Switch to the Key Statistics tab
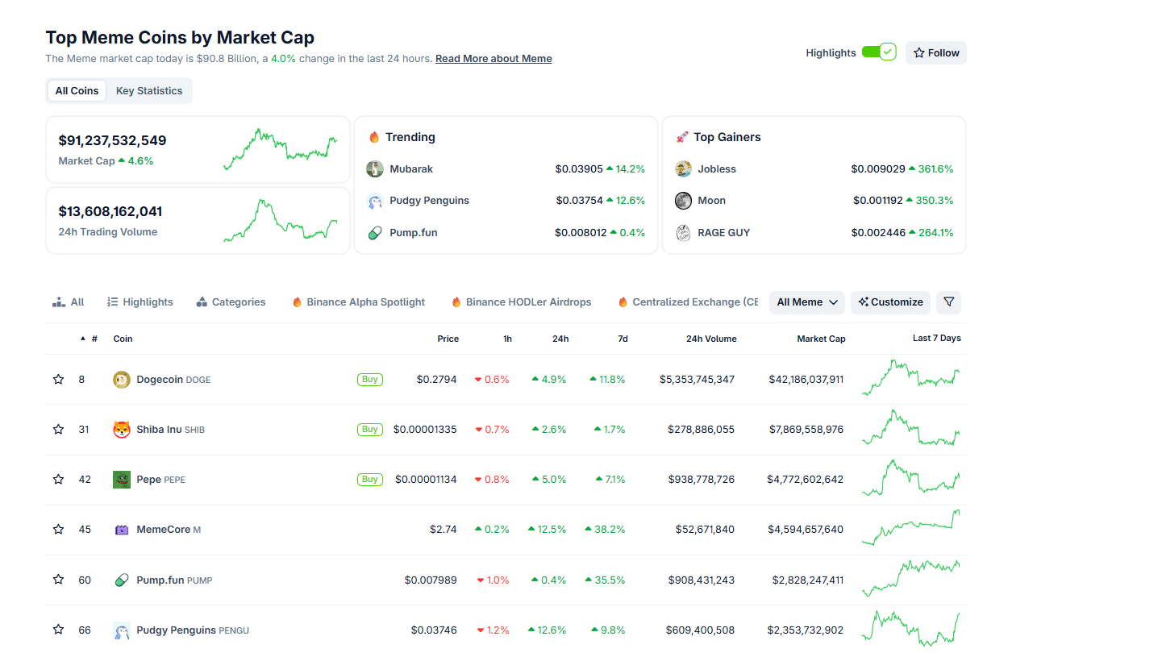Screen dimensions: 1162x653 [149, 91]
